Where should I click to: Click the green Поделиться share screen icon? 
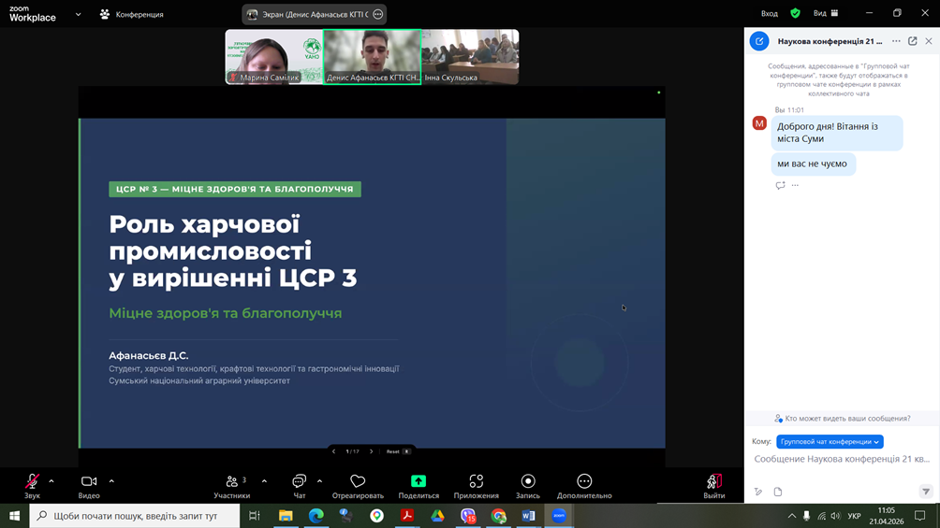coord(419,481)
